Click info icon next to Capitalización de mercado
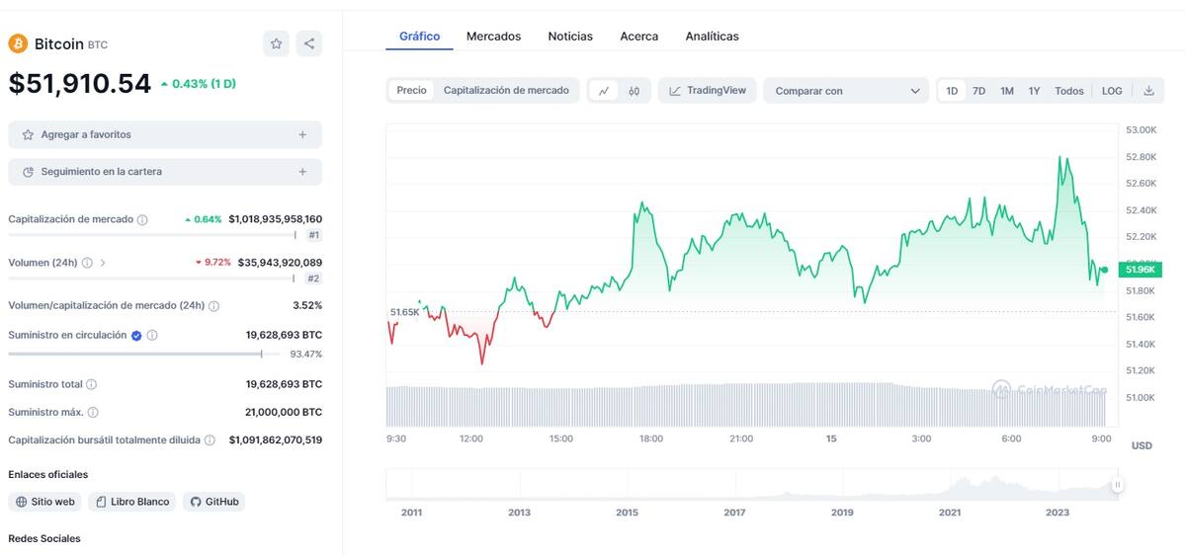Image resolution: width=1186 pixels, height=556 pixels. tap(142, 219)
